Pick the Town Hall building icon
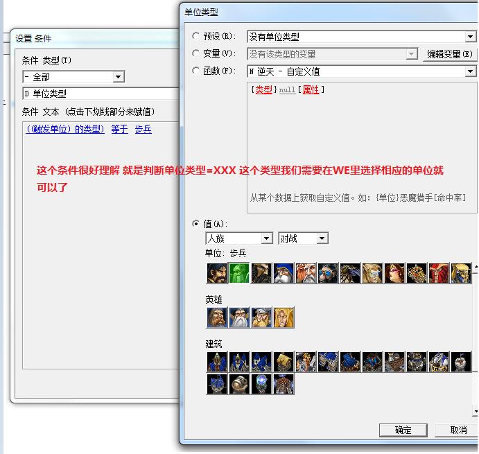Screen dimensions: 479x454 217,362
